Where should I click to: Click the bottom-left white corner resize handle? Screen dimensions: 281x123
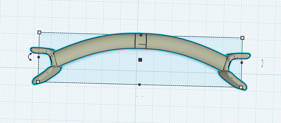tap(38, 82)
